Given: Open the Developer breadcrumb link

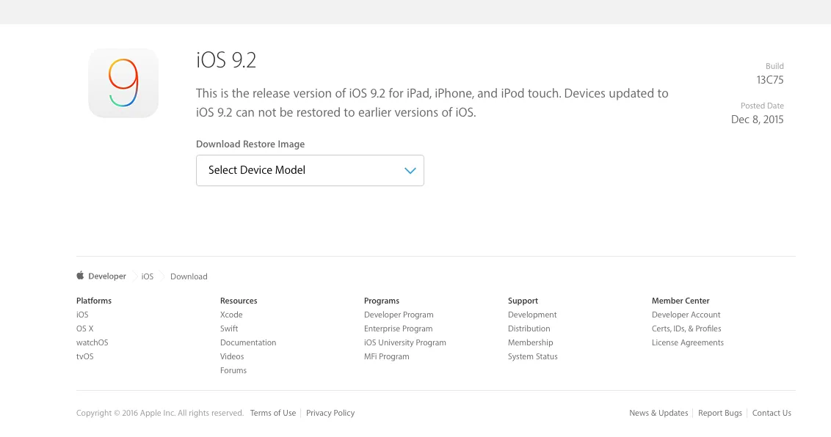Looking at the screenshot, I should (107, 276).
